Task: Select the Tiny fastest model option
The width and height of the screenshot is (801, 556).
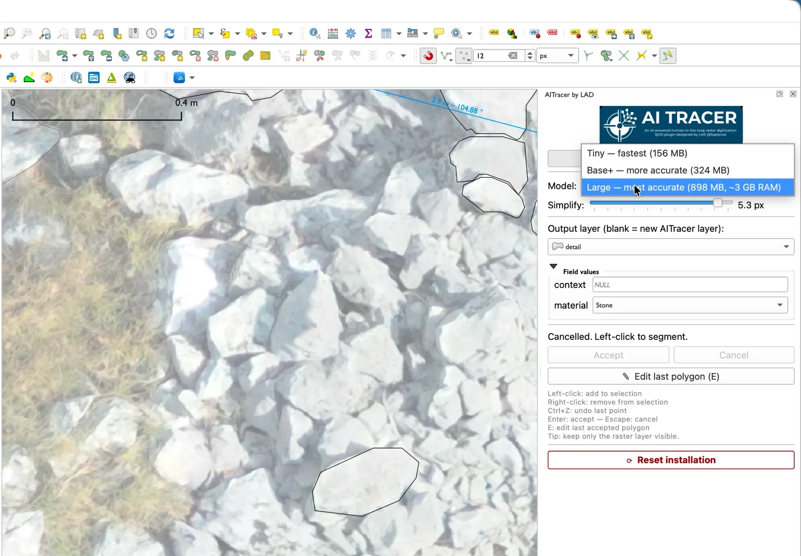Action: coord(688,153)
